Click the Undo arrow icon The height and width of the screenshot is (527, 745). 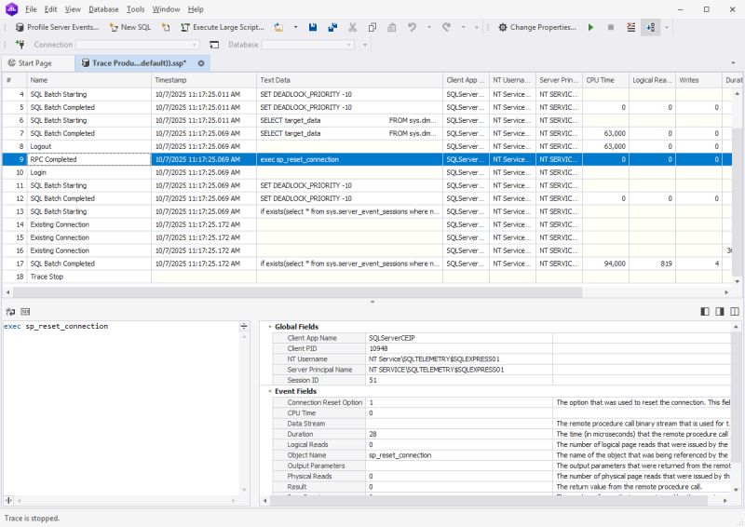[x=412, y=28]
